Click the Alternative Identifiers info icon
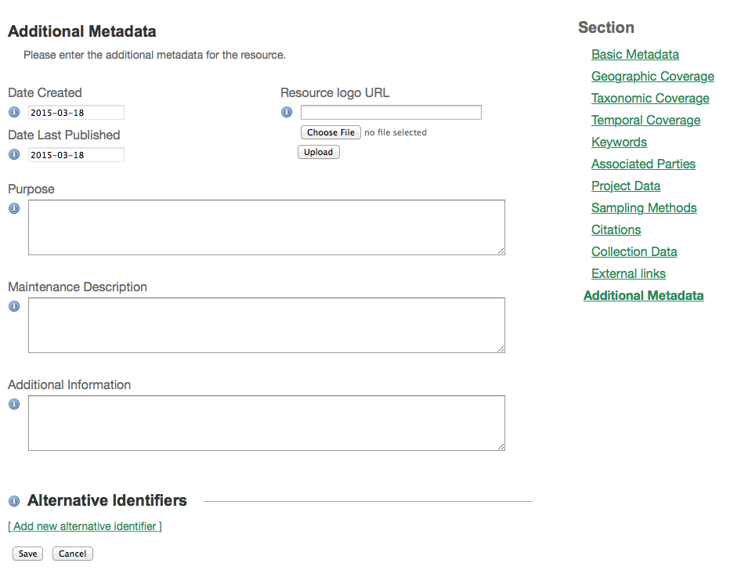Image resolution: width=752 pixels, height=570 pixels. (x=13, y=501)
